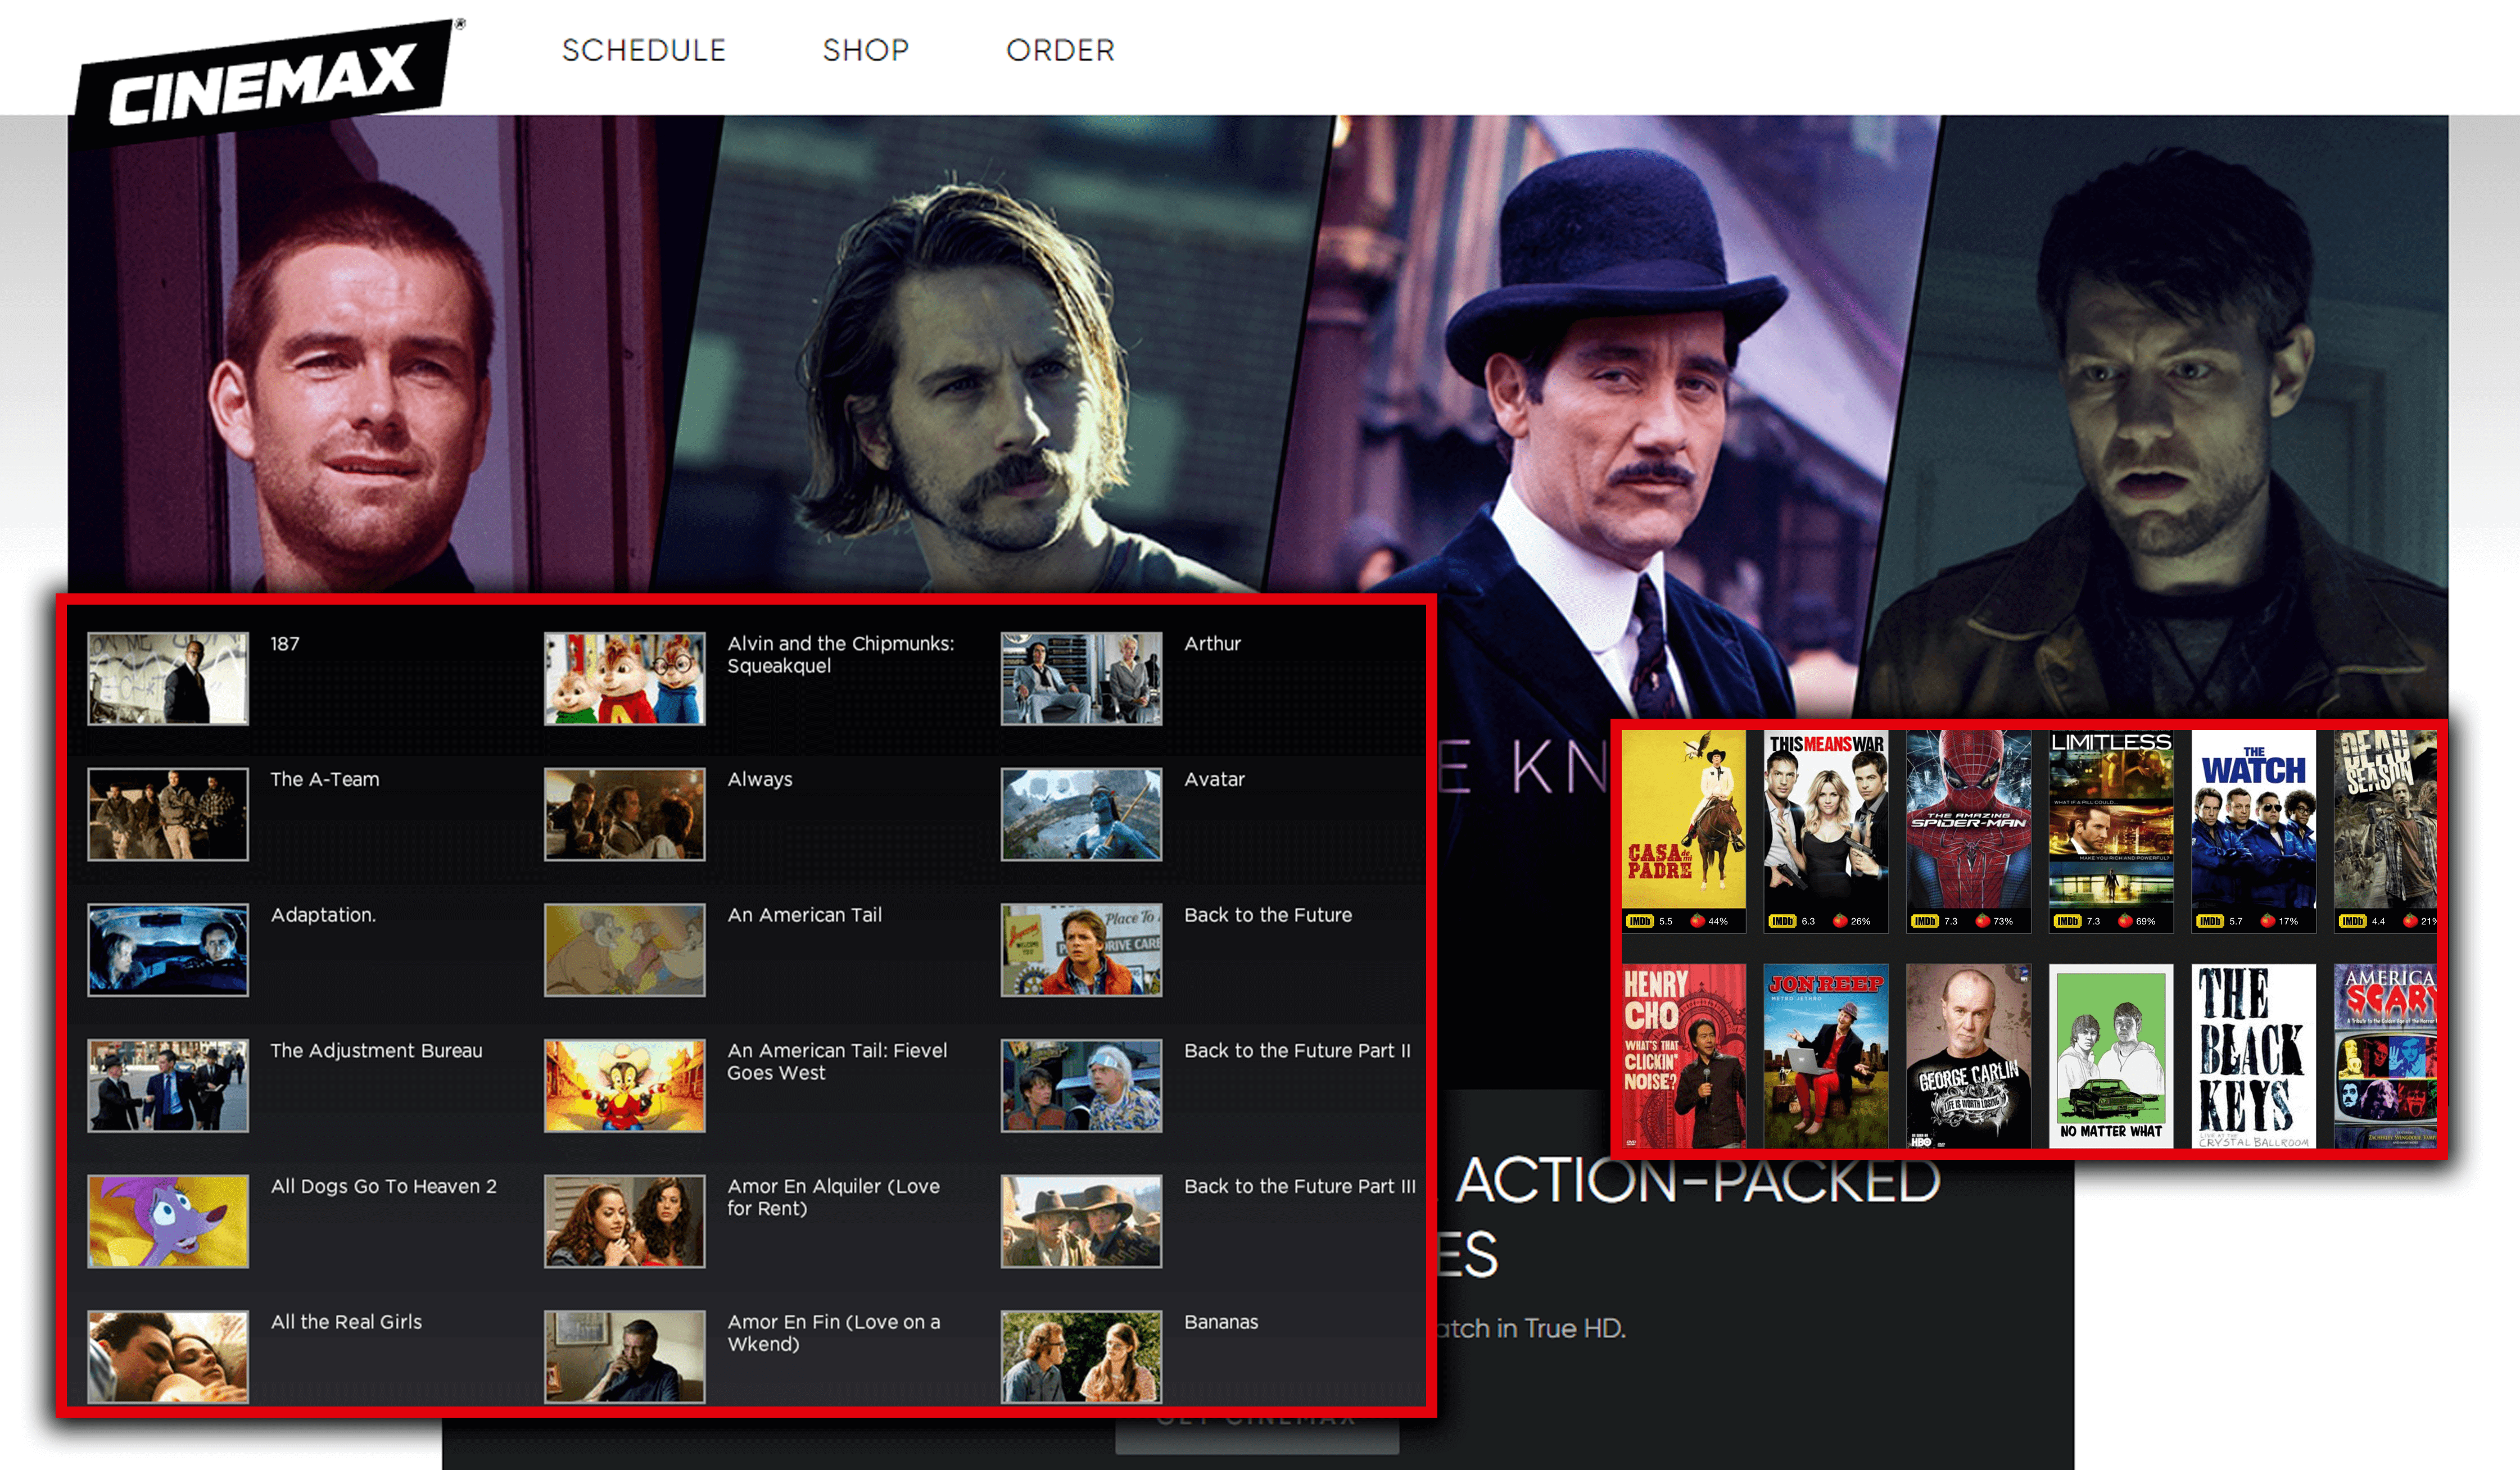The height and width of the screenshot is (1470, 2520).
Task: Click the 'Avatar' title text
Action: (1215, 779)
